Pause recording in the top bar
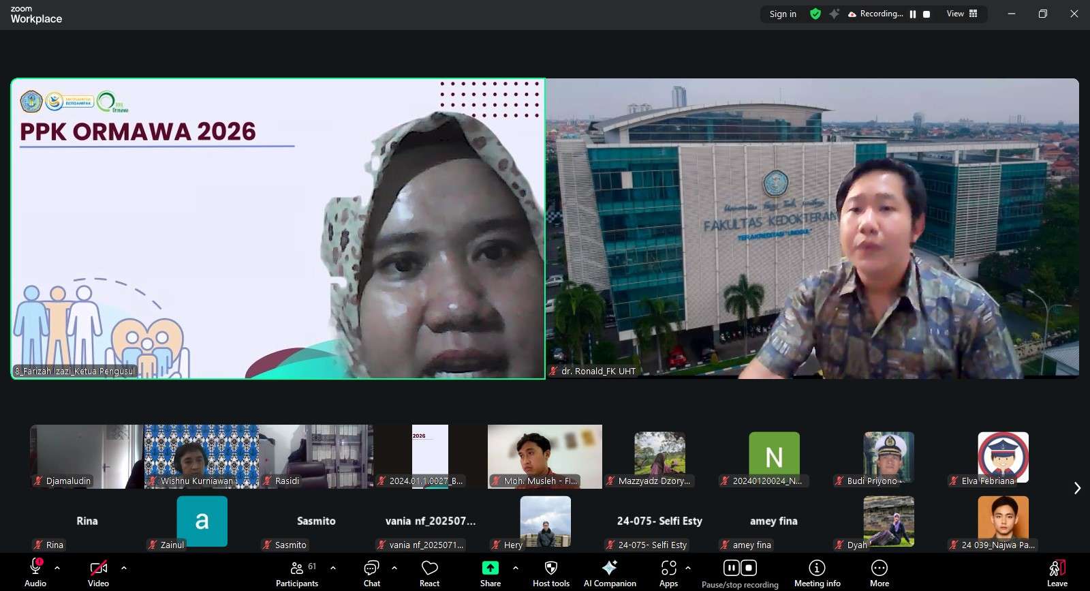This screenshot has height=591, width=1090. point(913,14)
